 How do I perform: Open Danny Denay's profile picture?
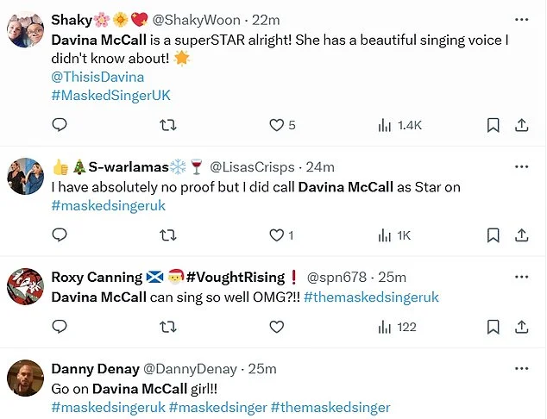tap(25, 378)
